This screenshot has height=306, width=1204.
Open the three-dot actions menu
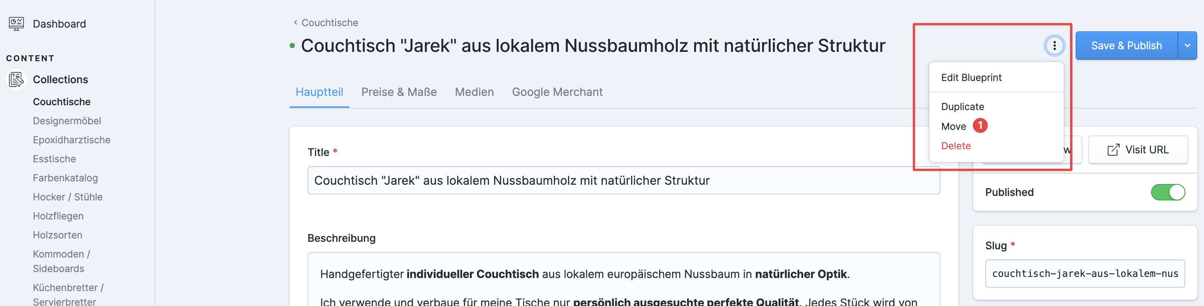[x=1054, y=46]
